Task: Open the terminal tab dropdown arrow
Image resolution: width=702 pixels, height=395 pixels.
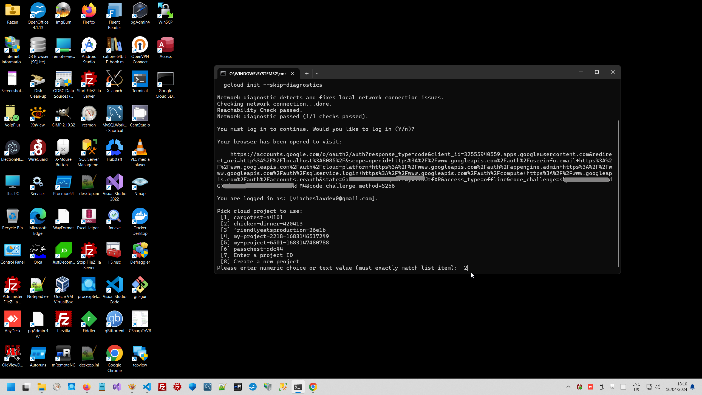Action: (x=317, y=74)
